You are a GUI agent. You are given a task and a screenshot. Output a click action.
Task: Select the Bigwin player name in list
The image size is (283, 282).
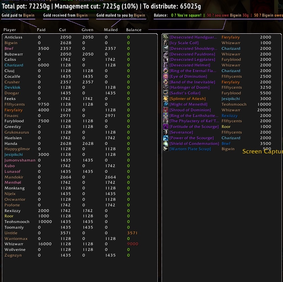pos(11,43)
